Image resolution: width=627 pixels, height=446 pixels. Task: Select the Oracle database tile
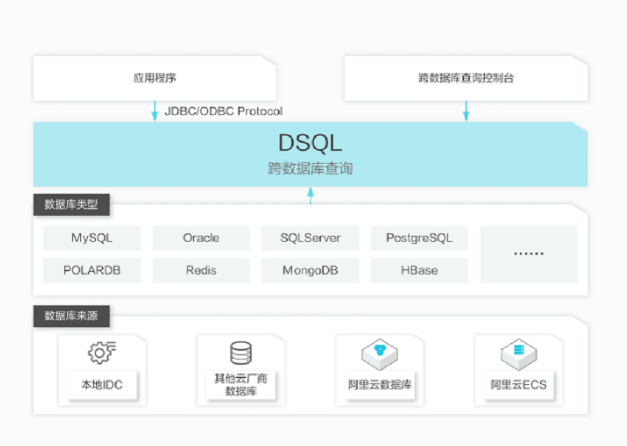201,238
